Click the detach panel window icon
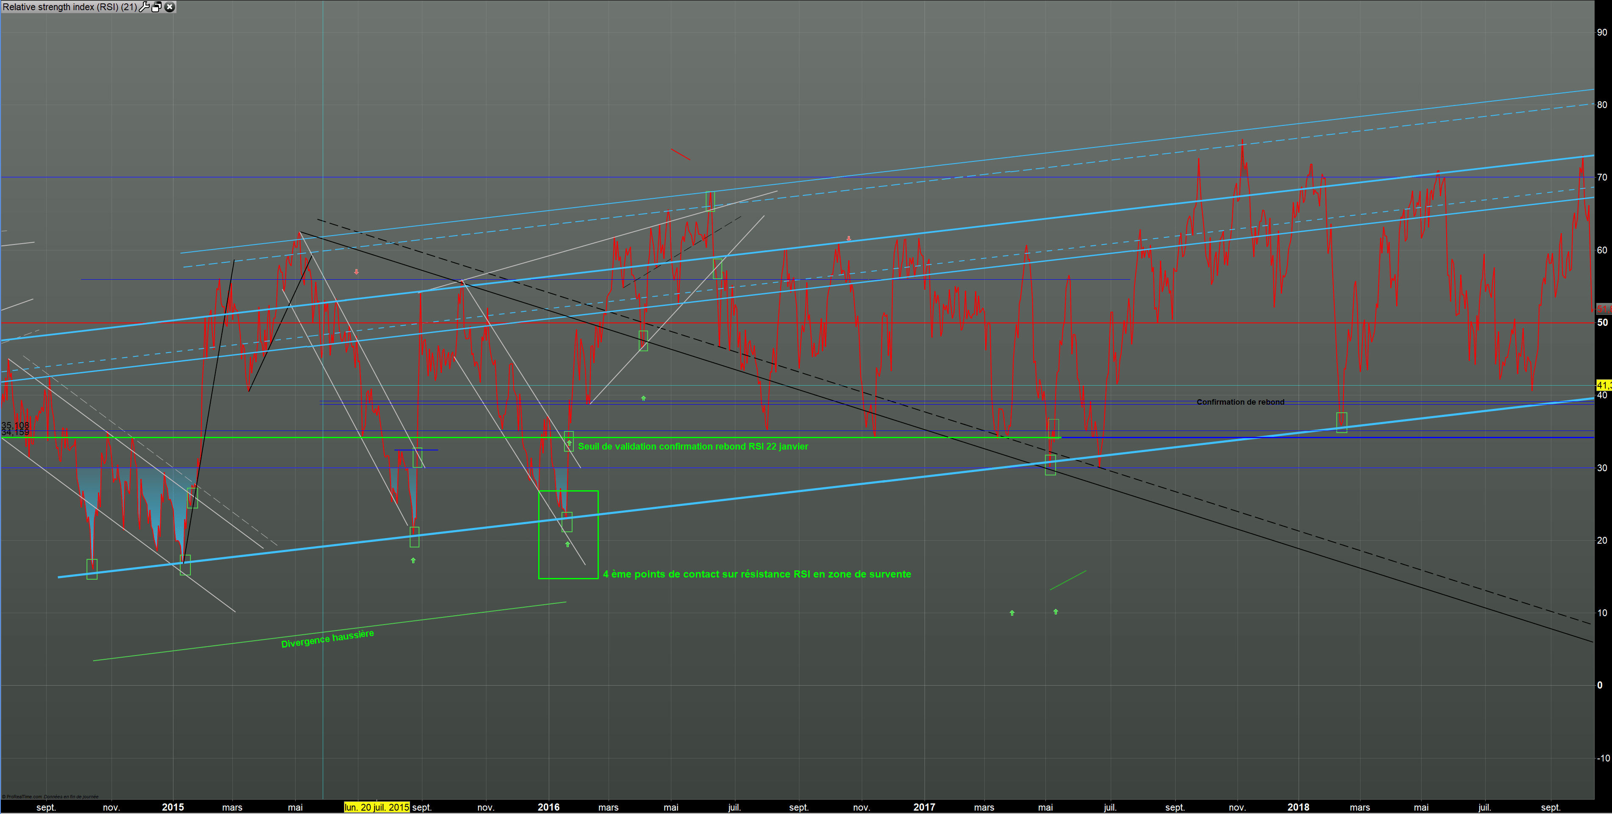Viewport: 1612px width, 814px height. (x=157, y=7)
